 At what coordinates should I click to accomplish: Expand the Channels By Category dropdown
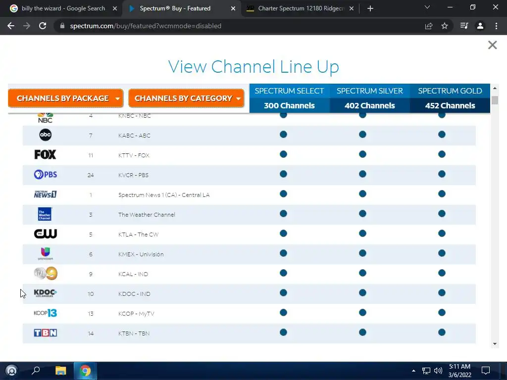[x=186, y=98]
